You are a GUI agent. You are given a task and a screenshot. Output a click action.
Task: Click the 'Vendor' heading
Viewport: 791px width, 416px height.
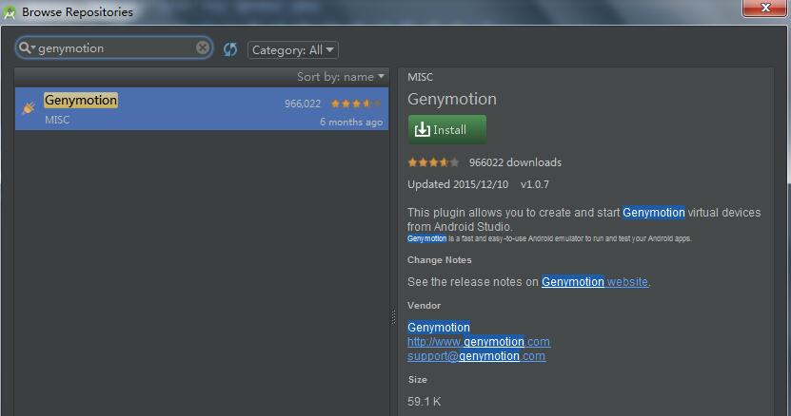[424, 305]
